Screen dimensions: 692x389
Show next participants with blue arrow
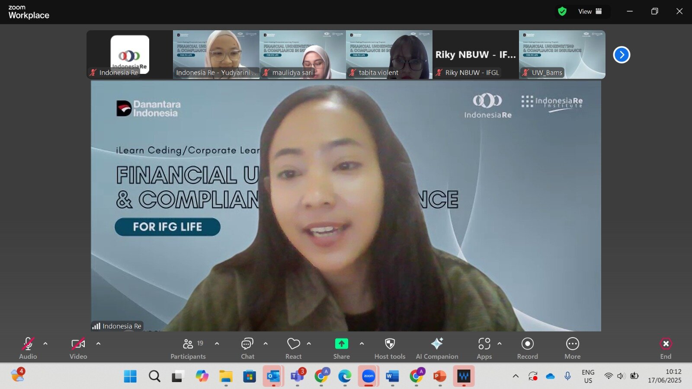[622, 54]
